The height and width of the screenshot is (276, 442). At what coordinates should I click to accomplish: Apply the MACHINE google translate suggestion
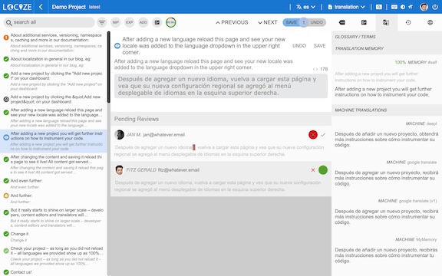(387, 178)
